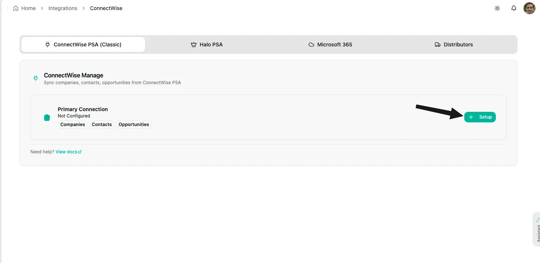The height and width of the screenshot is (263, 540).
Task: Click the Opportunities tag
Action: (x=134, y=125)
